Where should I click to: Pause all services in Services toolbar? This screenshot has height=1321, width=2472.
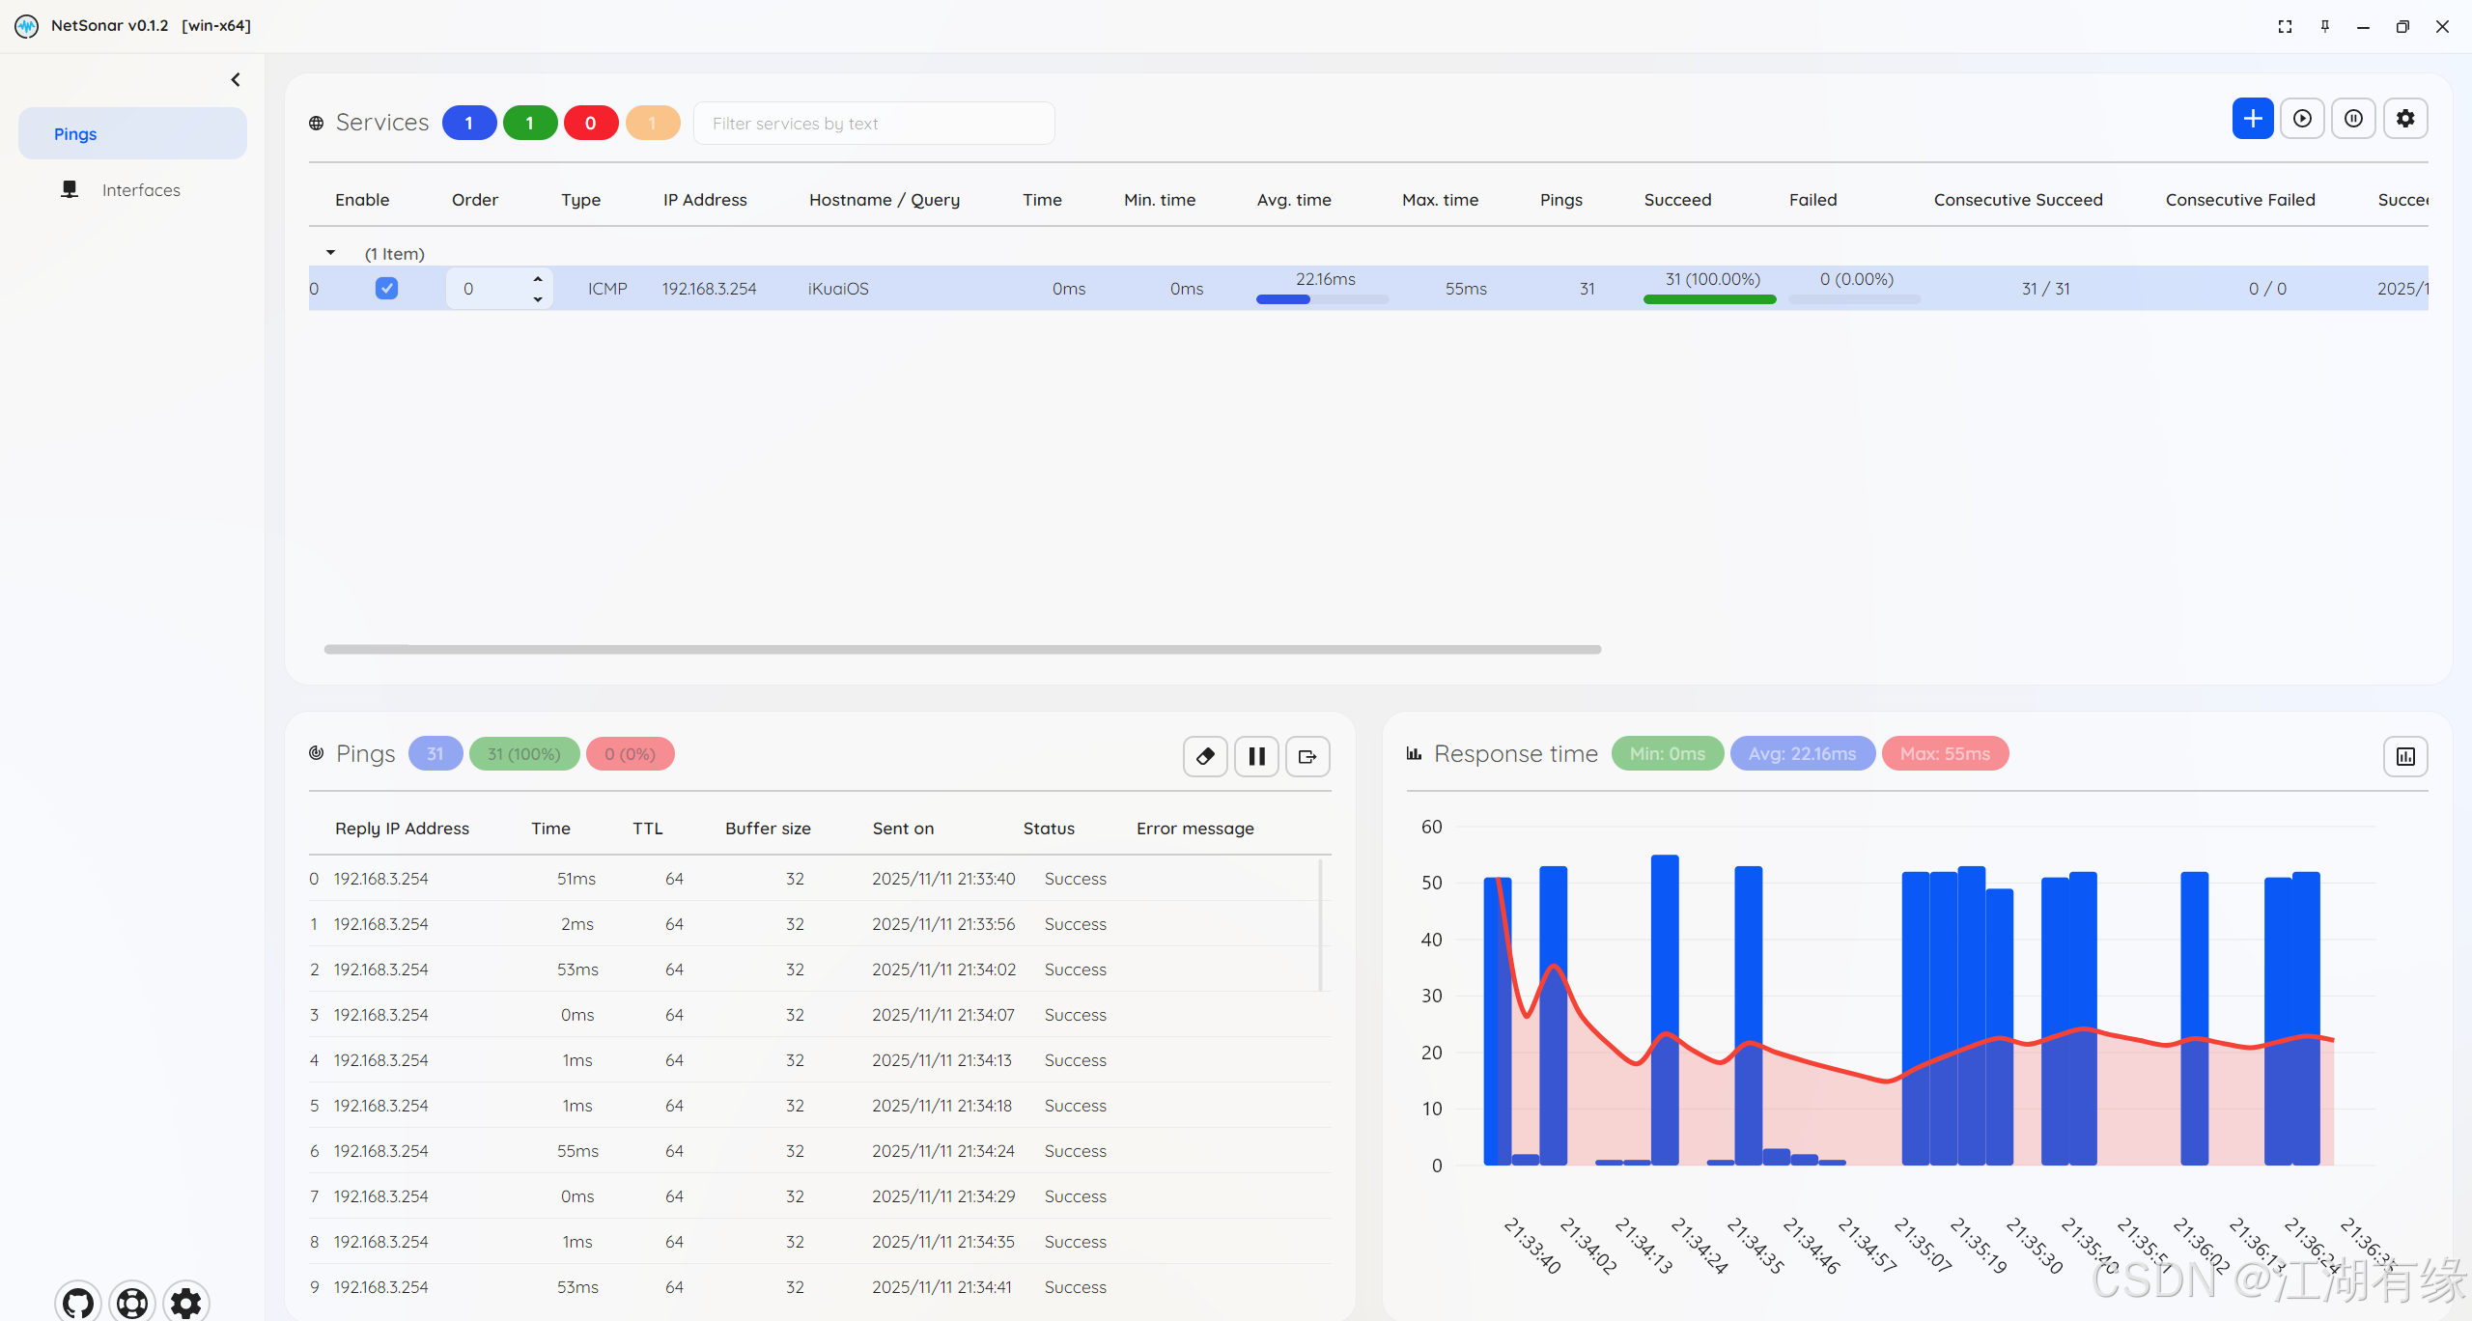2354,119
